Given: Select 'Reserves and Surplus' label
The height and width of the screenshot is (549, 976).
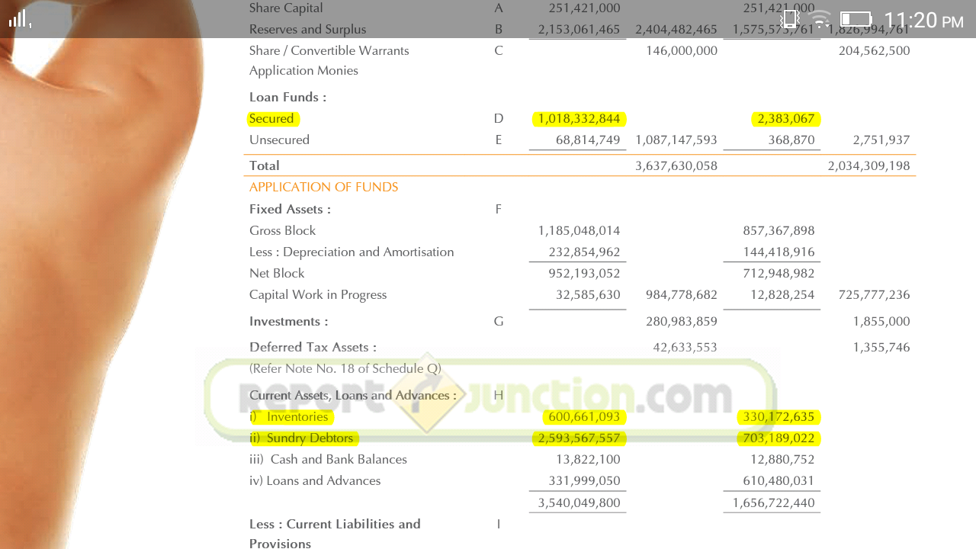Looking at the screenshot, I should [x=307, y=30].
